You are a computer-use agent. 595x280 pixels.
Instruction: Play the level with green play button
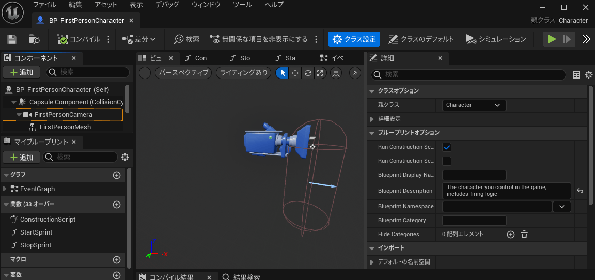coord(552,39)
